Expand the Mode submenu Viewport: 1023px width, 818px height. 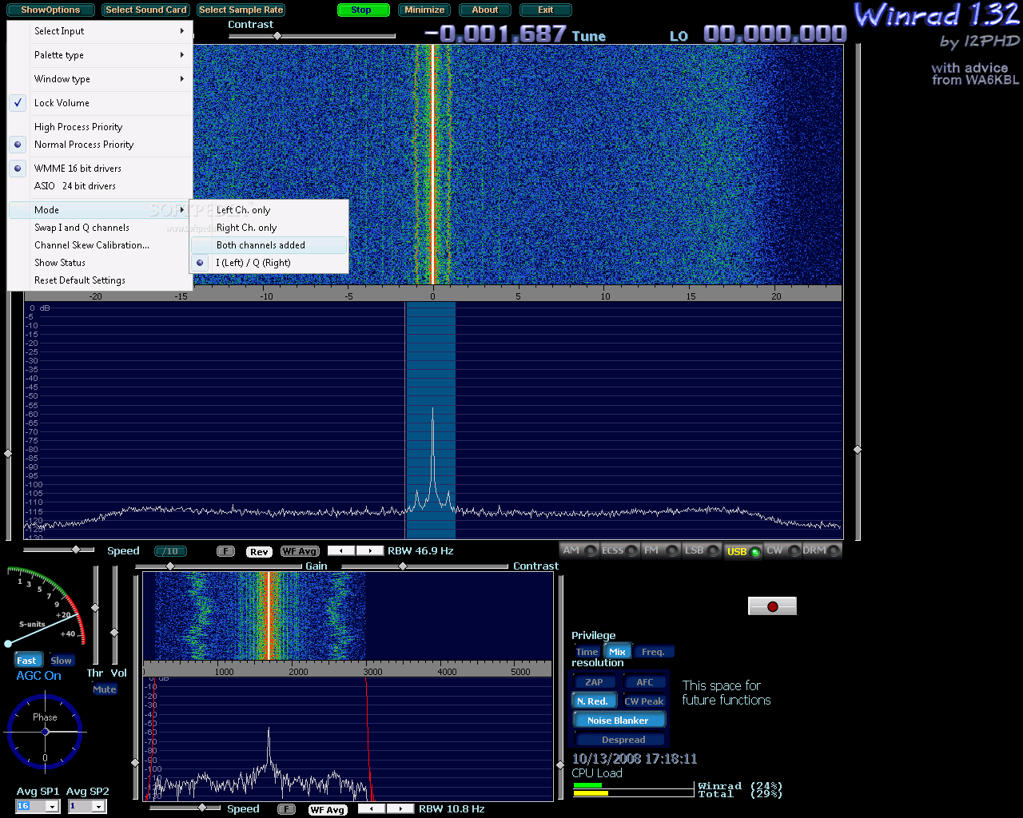(100, 210)
